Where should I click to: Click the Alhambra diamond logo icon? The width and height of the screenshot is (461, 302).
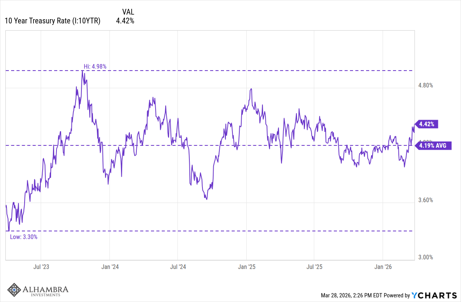[15, 290]
